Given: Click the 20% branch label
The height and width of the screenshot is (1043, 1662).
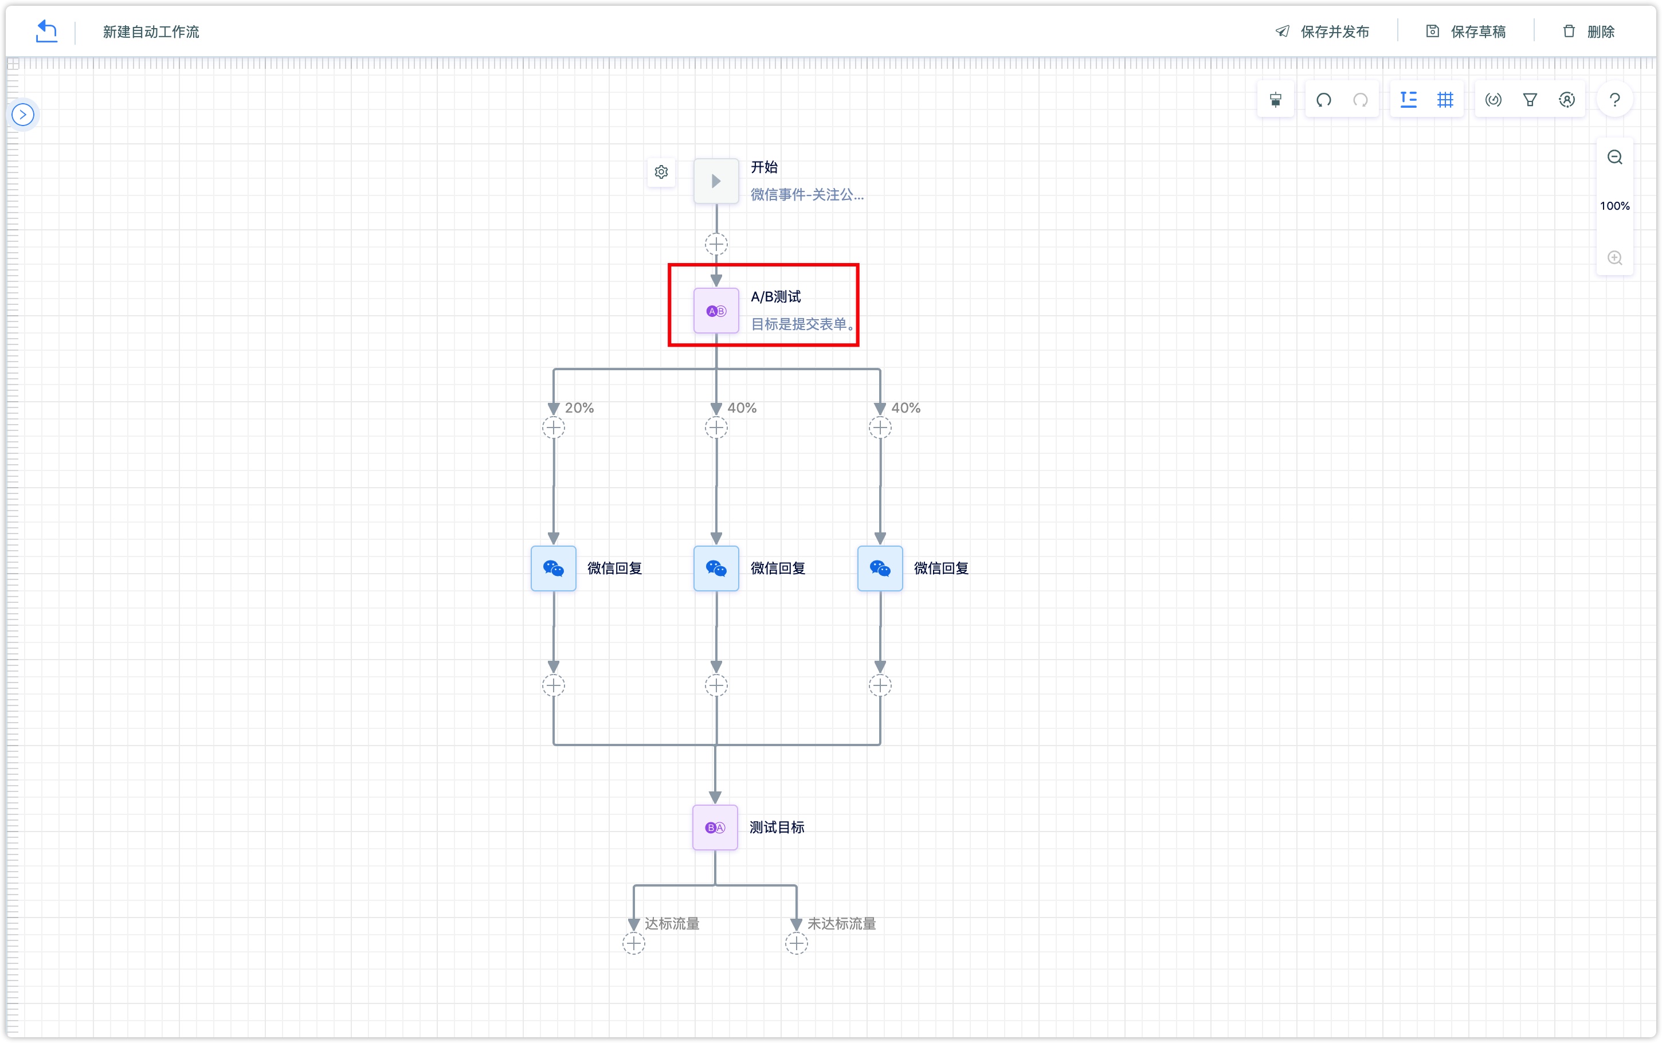Looking at the screenshot, I should point(579,407).
